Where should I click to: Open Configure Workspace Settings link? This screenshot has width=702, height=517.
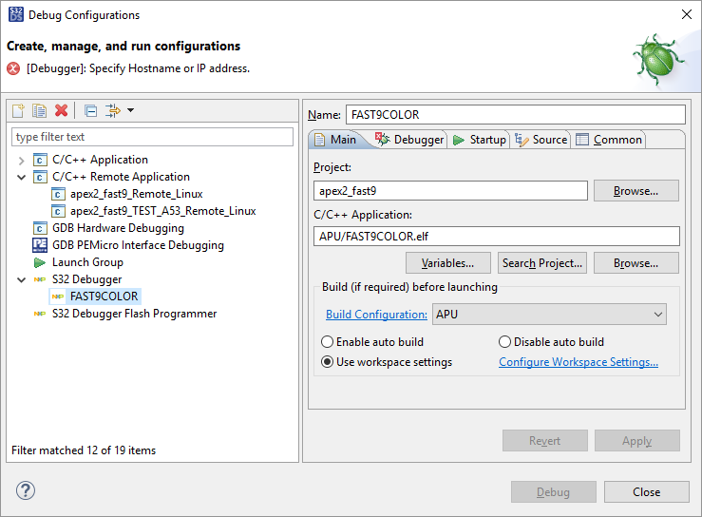coord(578,362)
